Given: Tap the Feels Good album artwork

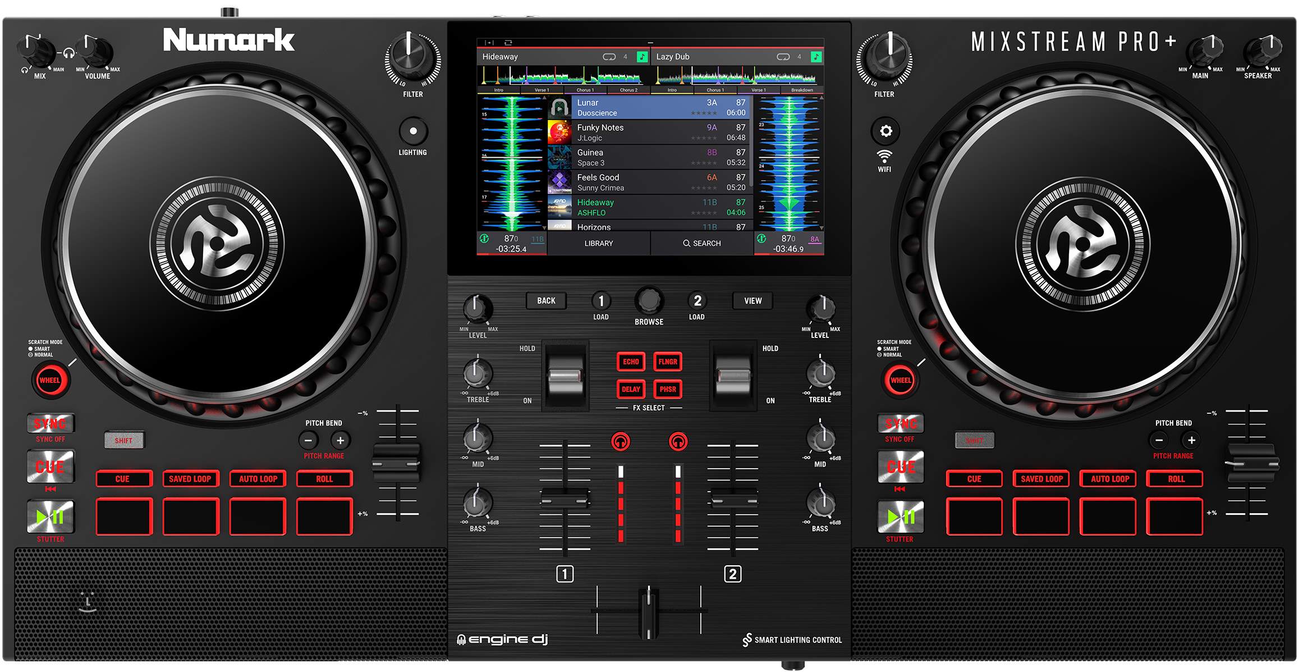Looking at the screenshot, I should pyautogui.click(x=559, y=182).
